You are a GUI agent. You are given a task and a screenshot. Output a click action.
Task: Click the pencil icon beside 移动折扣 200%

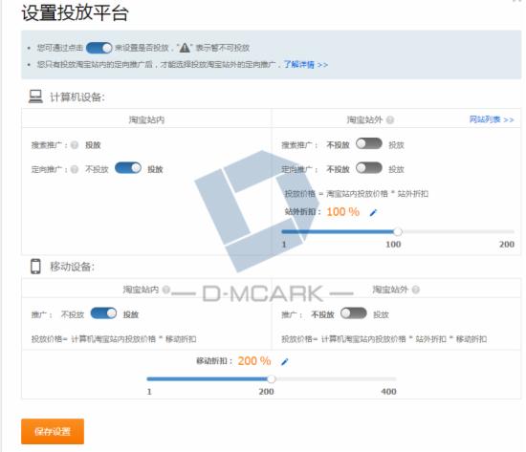point(285,361)
